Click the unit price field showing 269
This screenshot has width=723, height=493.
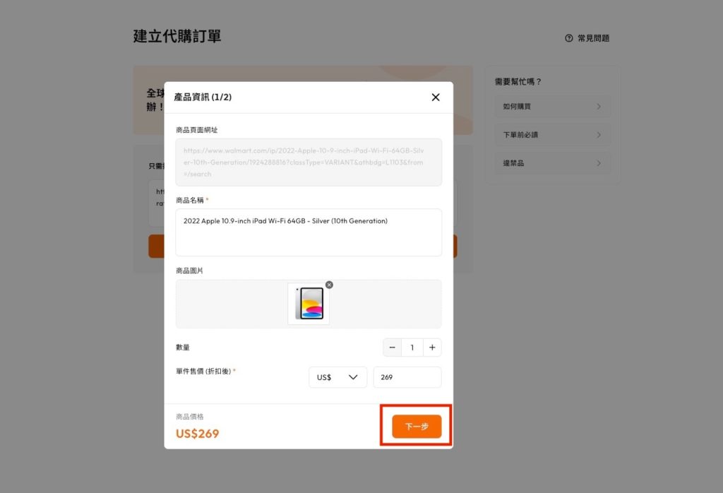click(x=407, y=377)
